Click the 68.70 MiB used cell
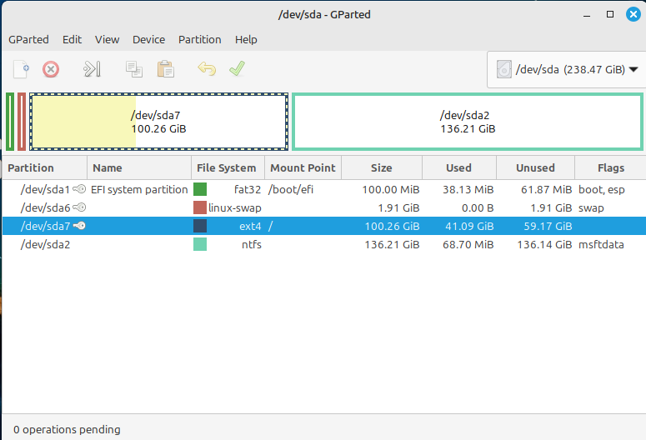 point(468,244)
